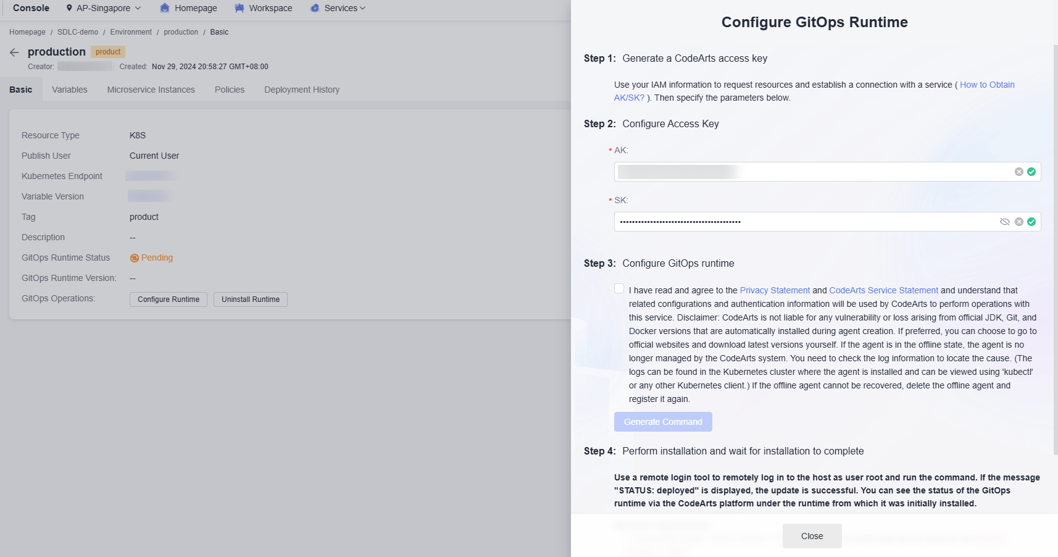Viewport: 1058px width, 557px height.
Task: Toggle SK visibility eye icon
Action: pyautogui.click(x=1005, y=222)
